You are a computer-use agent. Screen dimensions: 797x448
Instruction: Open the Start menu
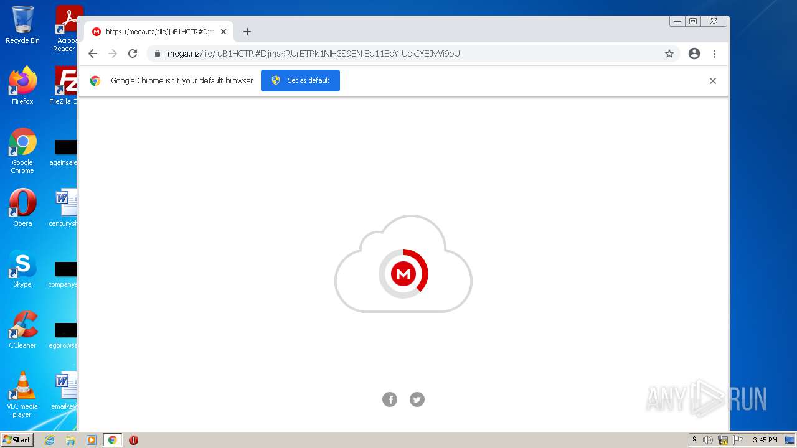[x=17, y=440]
